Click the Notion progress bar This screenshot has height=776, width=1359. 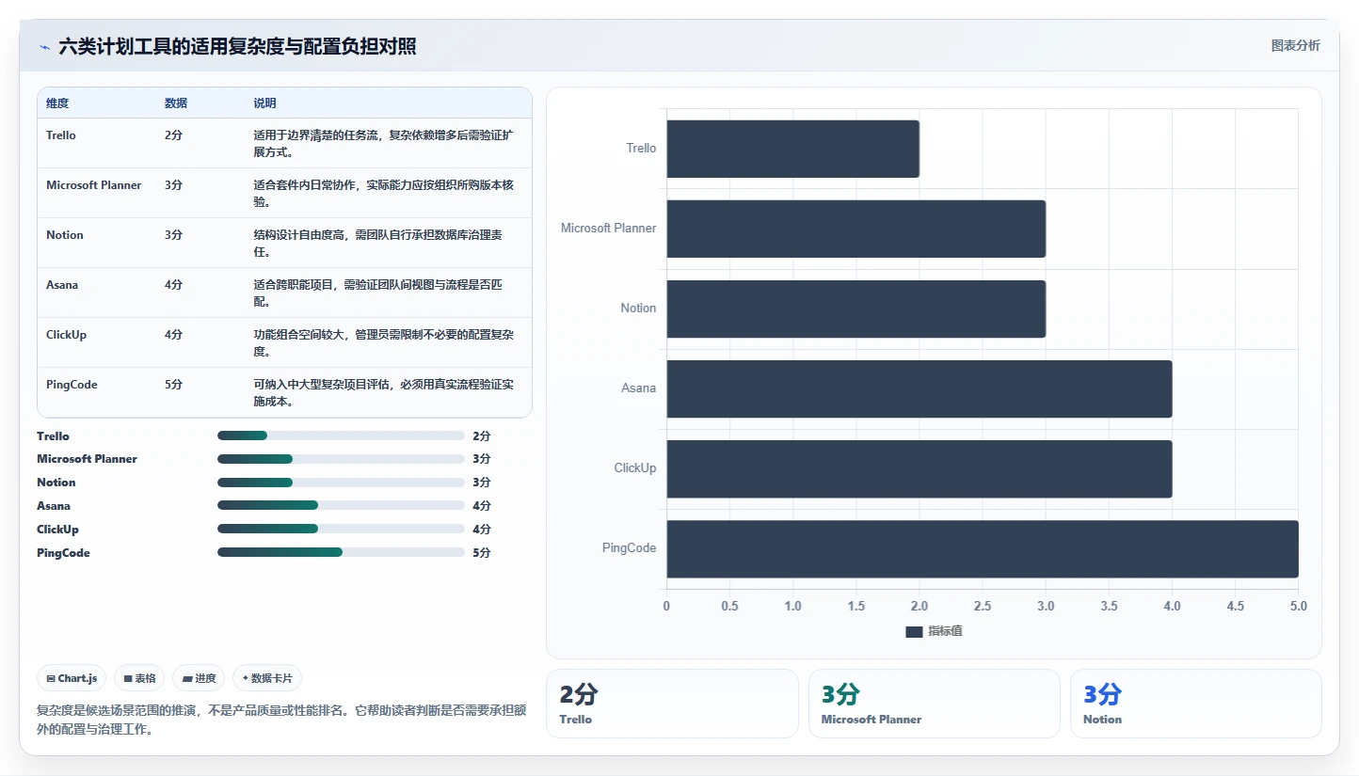pyautogui.click(x=341, y=483)
